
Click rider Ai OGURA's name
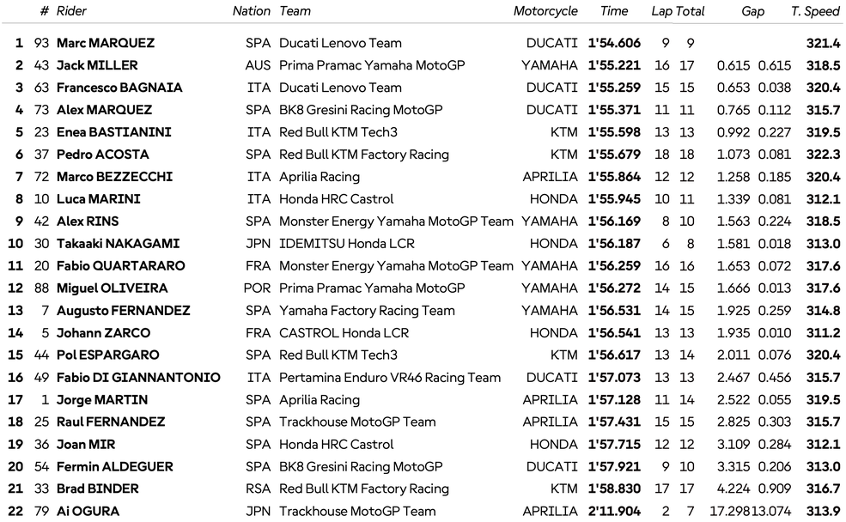pyautogui.click(x=88, y=512)
